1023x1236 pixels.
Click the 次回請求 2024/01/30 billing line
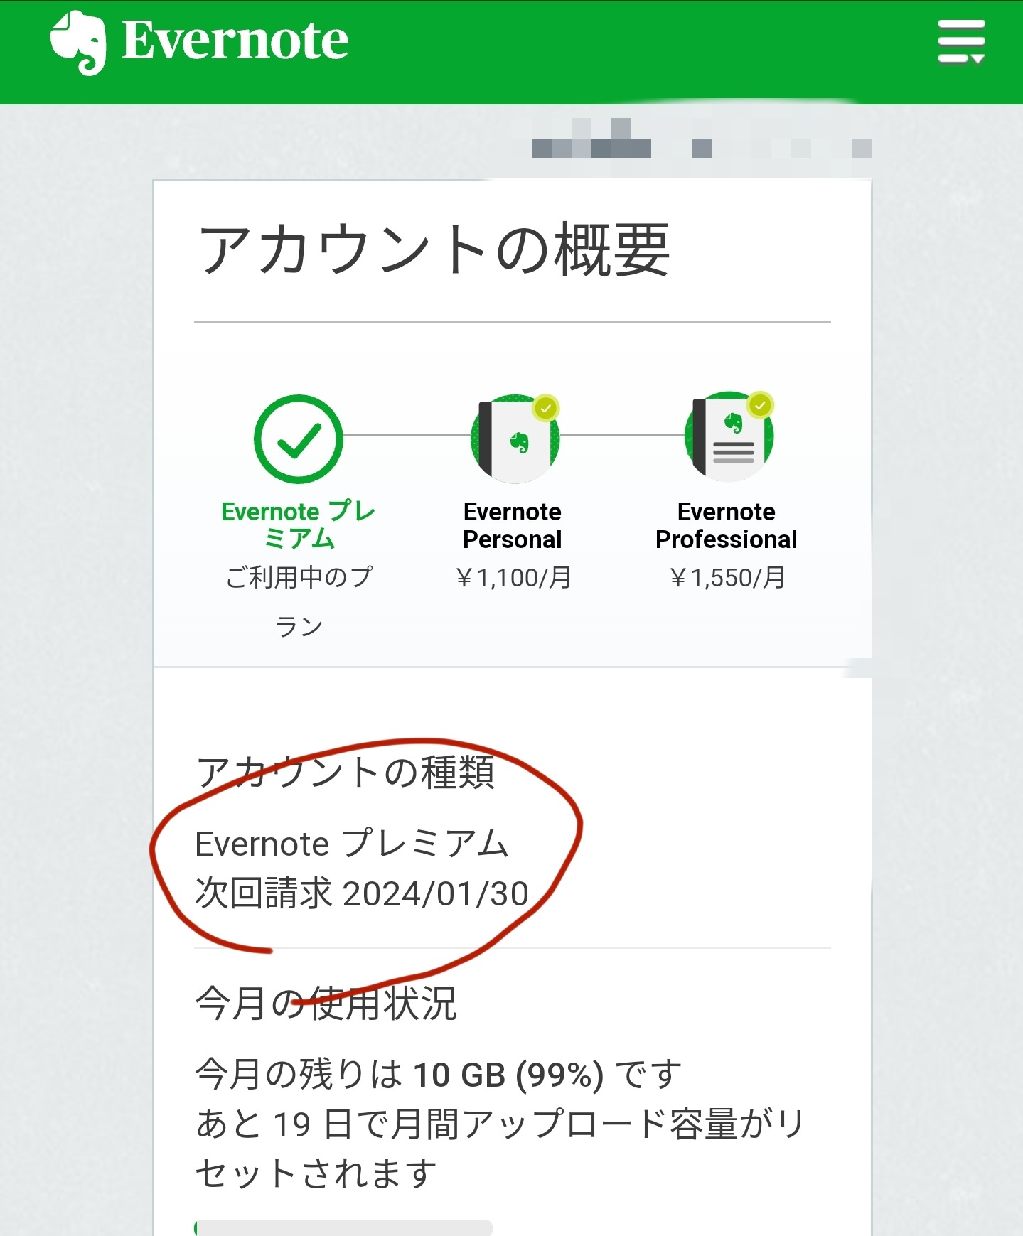click(x=362, y=893)
